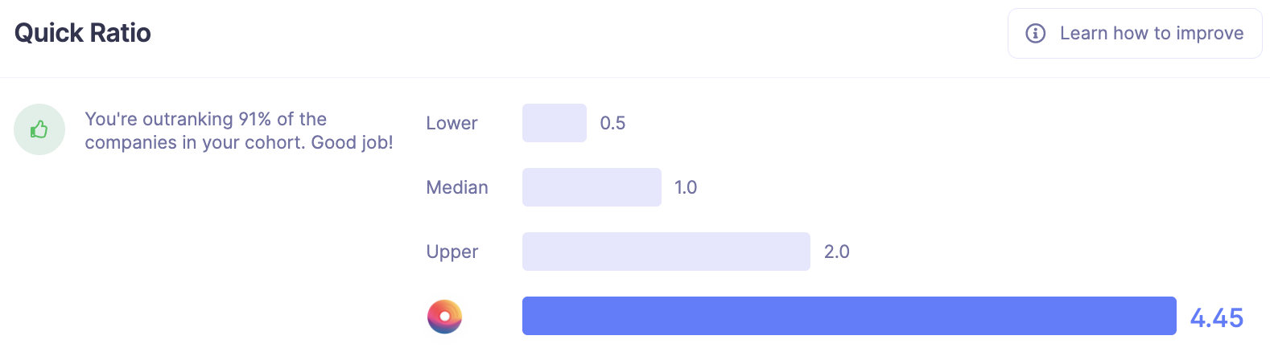The width and height of the screenshot is (1270, 352).
Task: Click the 0.5 lower value
Action: 612,123
